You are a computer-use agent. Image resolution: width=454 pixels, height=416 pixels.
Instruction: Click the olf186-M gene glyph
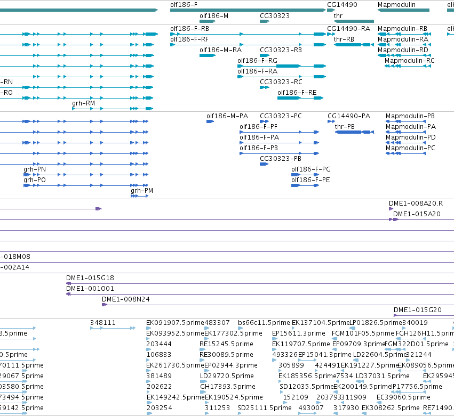(208, 21)
